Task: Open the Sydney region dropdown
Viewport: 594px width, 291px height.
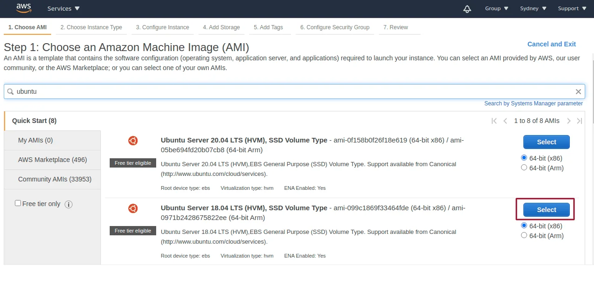Action: [533, 8]
